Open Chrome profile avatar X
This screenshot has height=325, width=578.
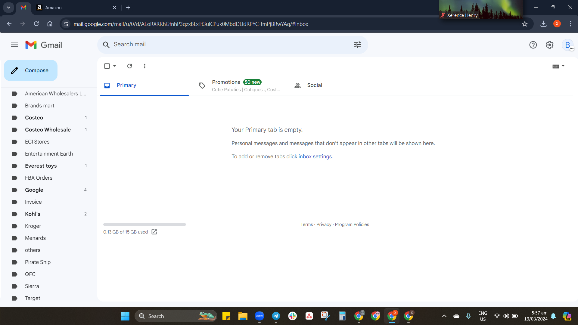click(557, 24)
